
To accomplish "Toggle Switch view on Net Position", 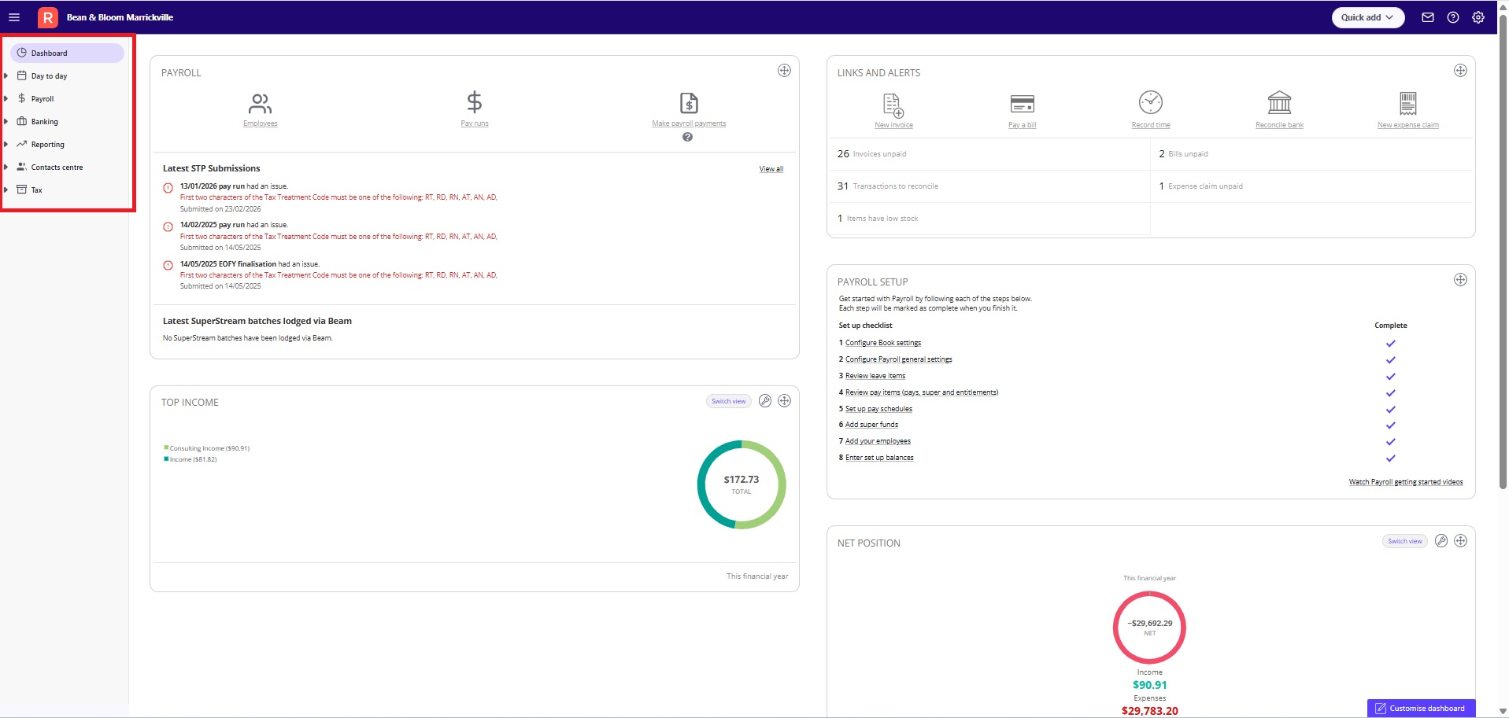I will (1404, 541).
